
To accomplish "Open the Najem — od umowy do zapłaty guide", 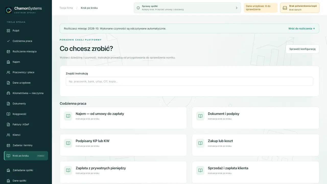I will click(123, 118).
